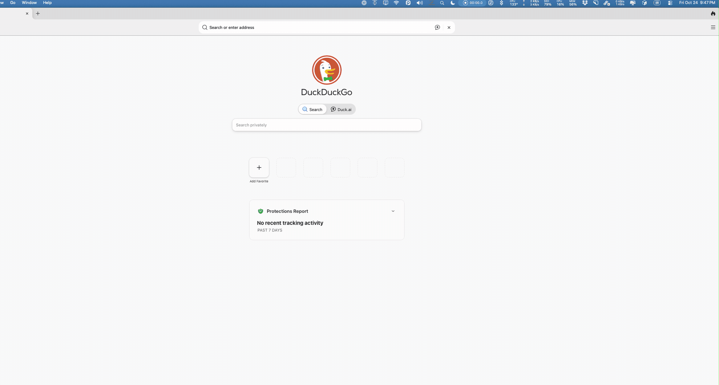The image size is (719, 385).
Task: Click the volume icon in menu bar
Action: pyautogui.click(x=419, y=3)
